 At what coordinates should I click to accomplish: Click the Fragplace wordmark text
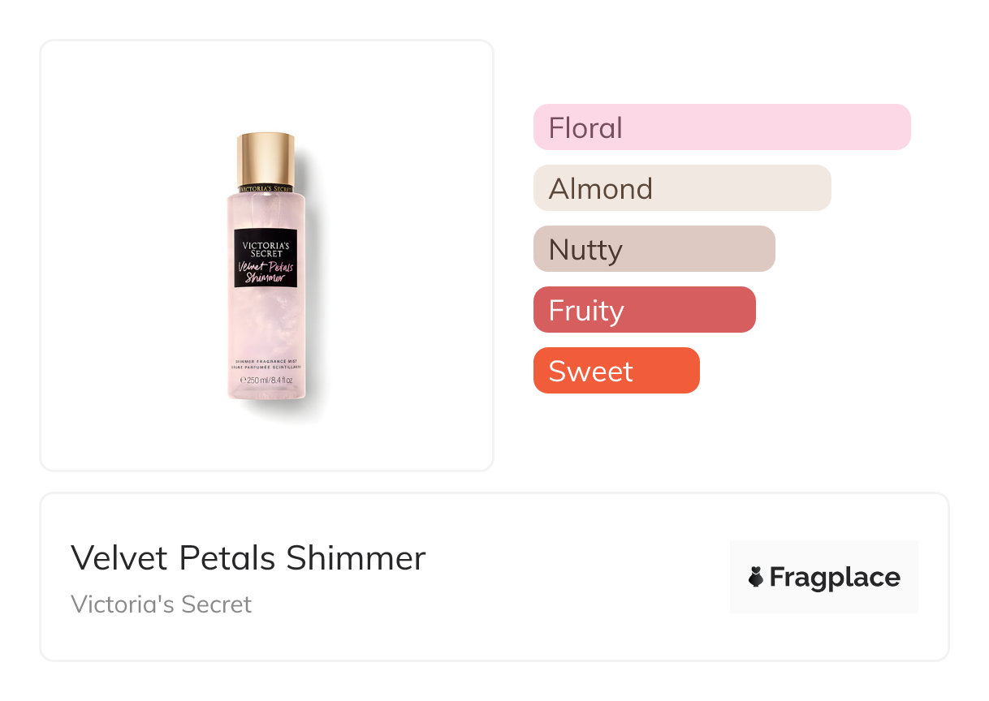pos(835,578)
